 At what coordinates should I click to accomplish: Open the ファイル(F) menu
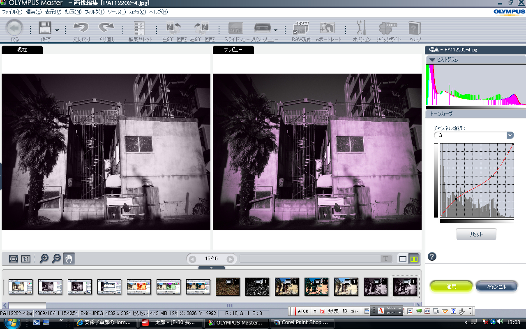click(x=12, y=12)
